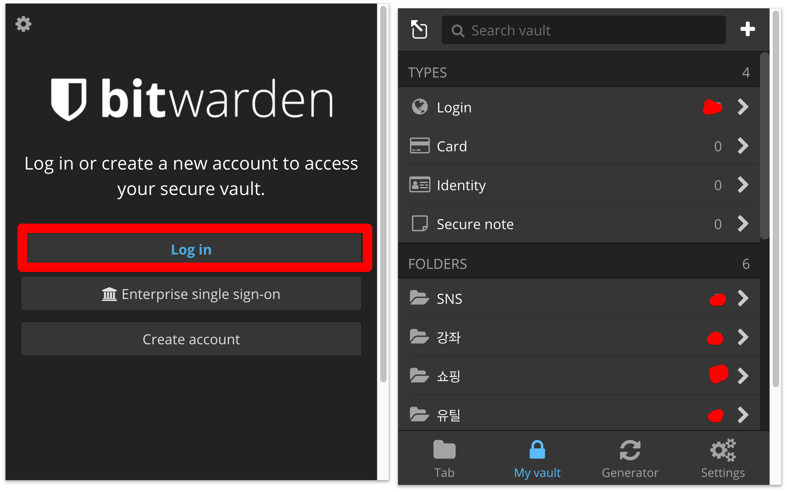Screen dimensions: 787x492
Task: Expand Identity items with chevron
Action: click(x=743, y=185)
